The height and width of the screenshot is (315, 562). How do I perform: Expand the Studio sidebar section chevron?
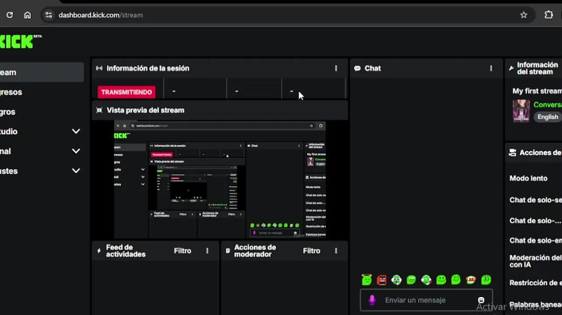76,131
